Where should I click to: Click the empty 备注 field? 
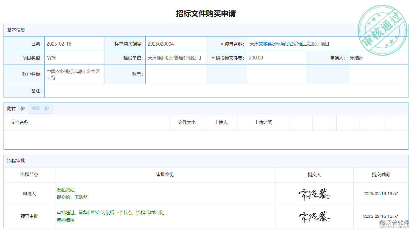(226, 91)
